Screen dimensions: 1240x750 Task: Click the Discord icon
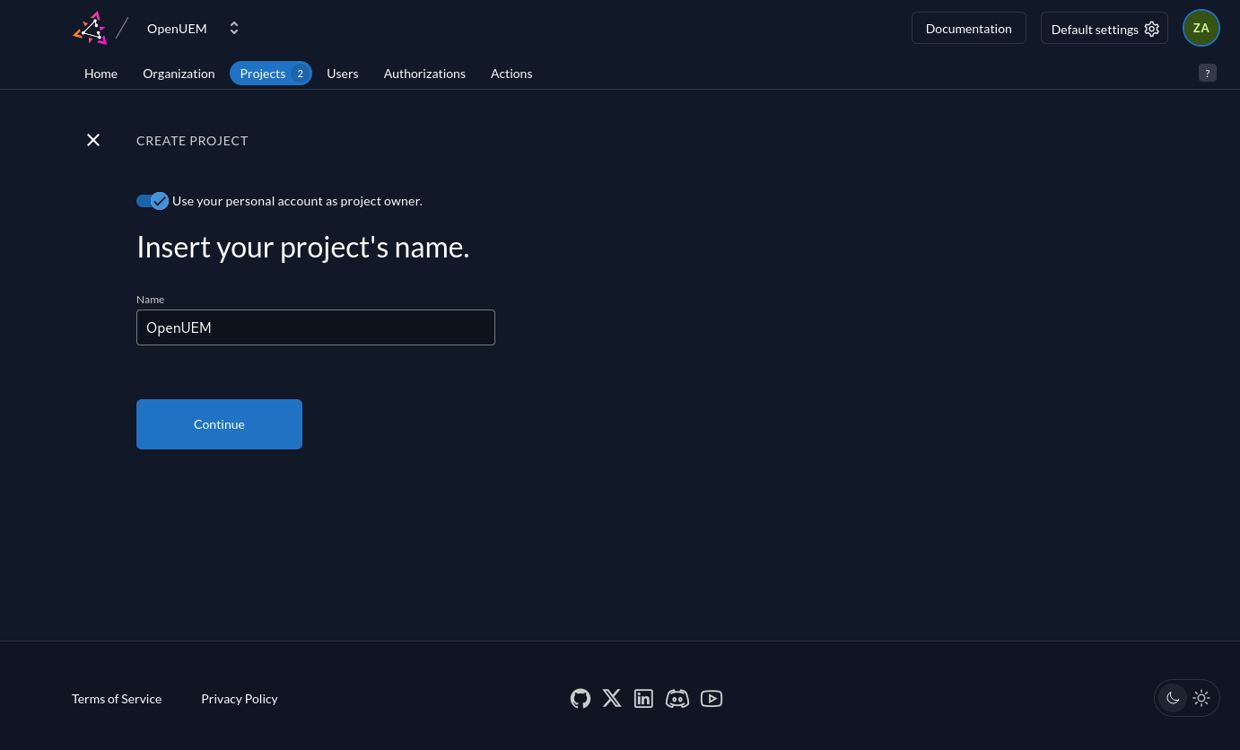(677, 698)
